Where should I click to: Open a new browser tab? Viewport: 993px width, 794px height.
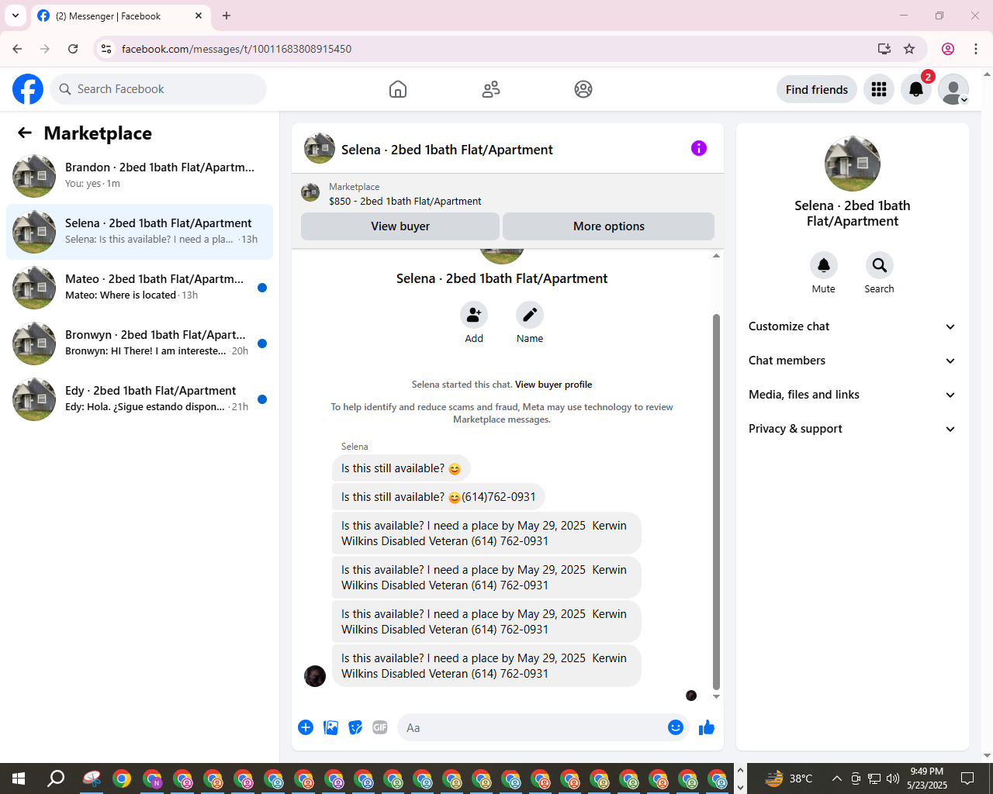pyautogui.click(x=227, y=16)
